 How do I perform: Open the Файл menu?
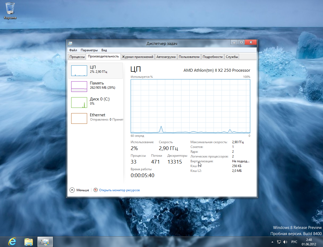click(x=73, y=50)
